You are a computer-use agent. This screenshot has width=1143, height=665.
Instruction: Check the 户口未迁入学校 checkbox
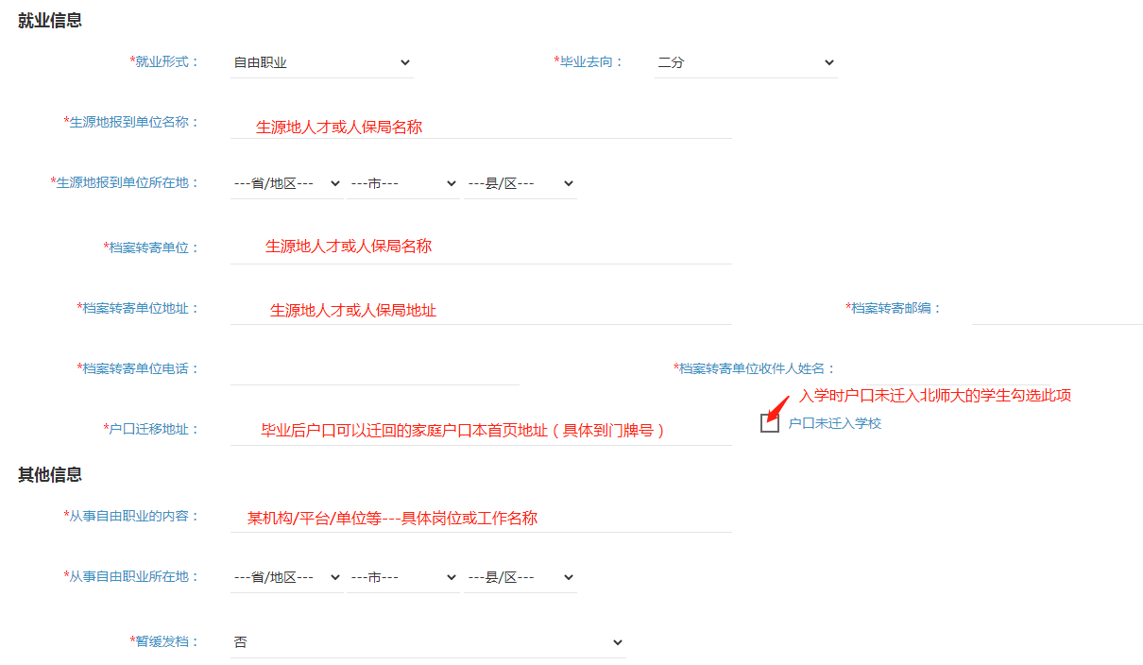click(770, 423)
